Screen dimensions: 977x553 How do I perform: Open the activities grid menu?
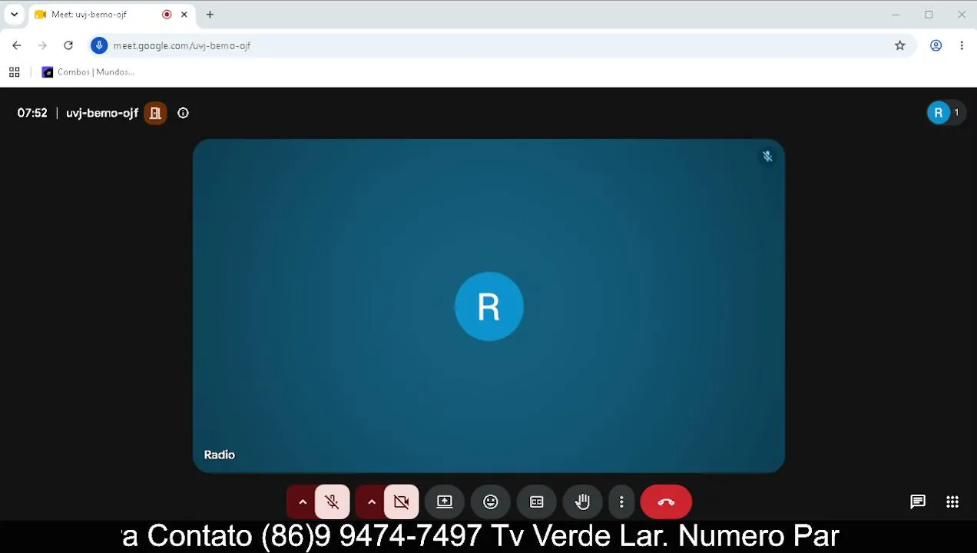click(952, 502)
